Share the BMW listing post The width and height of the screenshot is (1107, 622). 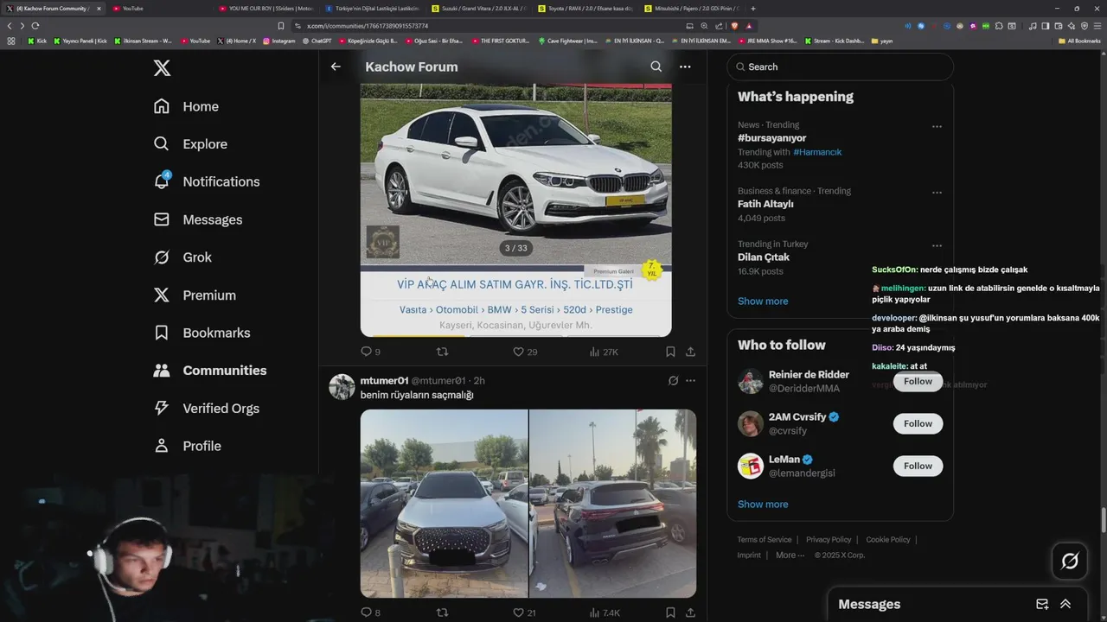pos(690,352)
